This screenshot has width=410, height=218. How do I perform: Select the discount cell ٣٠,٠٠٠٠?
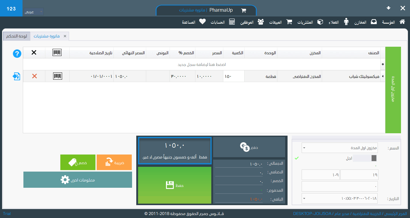click(x=182, y=76)
